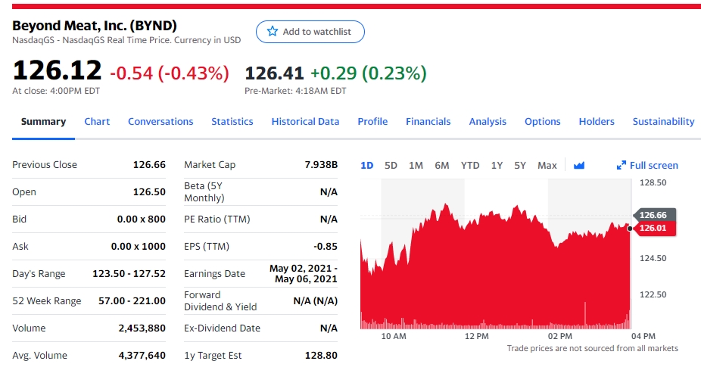Click the 126.01 current price chart label

click(x=654, y=228)
